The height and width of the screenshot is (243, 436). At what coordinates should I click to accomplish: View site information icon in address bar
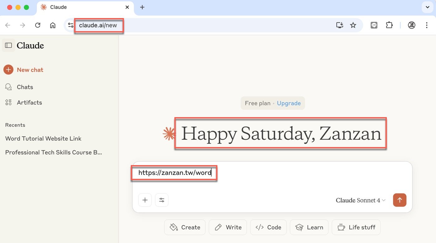[71, 25]
